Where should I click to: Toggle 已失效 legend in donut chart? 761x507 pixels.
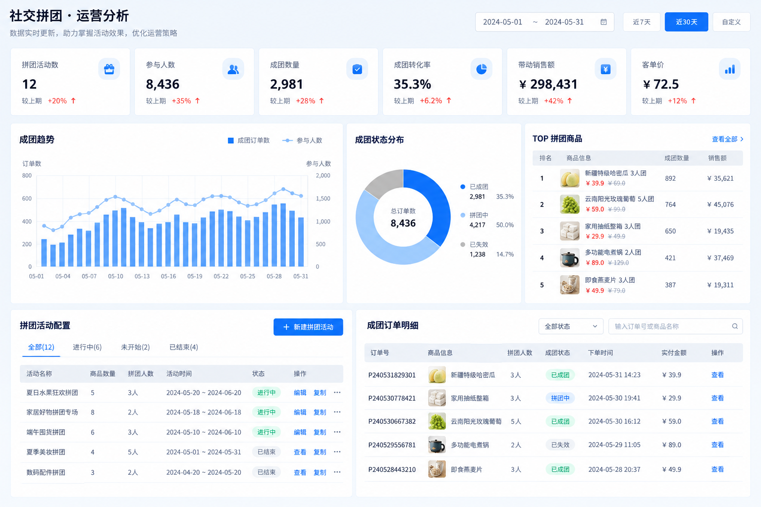tap(474, 245)
